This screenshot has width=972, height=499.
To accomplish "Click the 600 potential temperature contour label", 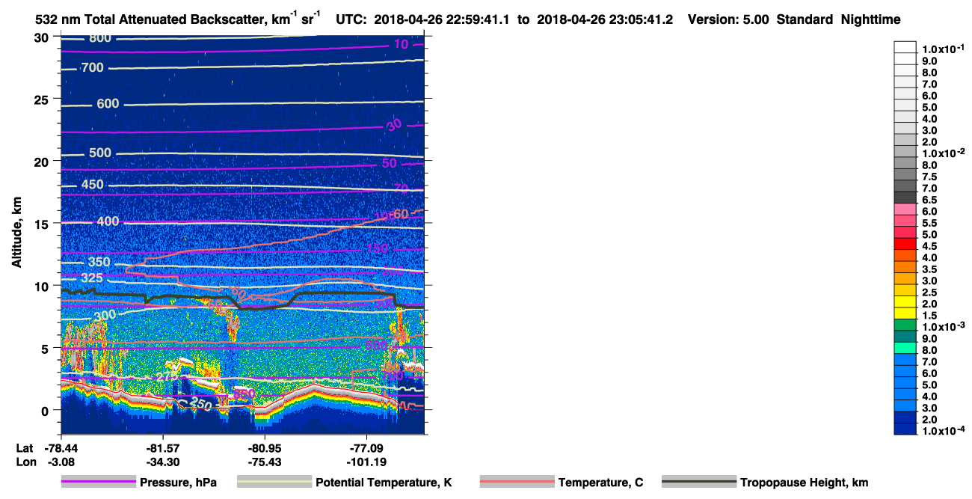I will [x=108, y=104].
